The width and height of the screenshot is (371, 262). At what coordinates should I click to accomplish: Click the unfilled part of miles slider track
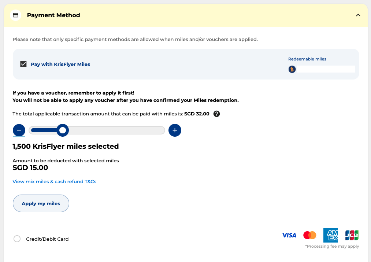tap(116, 130)
